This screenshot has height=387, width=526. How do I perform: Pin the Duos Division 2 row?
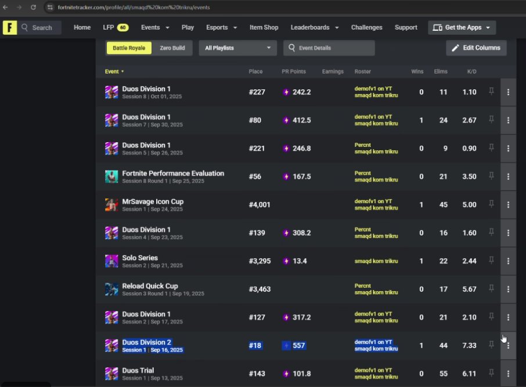[x=491, y=345]
